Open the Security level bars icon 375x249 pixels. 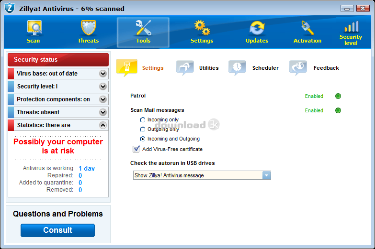[x=352, y=26]
